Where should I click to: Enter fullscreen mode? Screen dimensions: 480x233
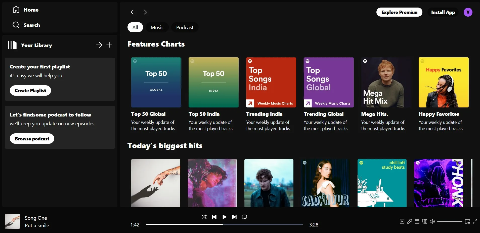(475, 221)
